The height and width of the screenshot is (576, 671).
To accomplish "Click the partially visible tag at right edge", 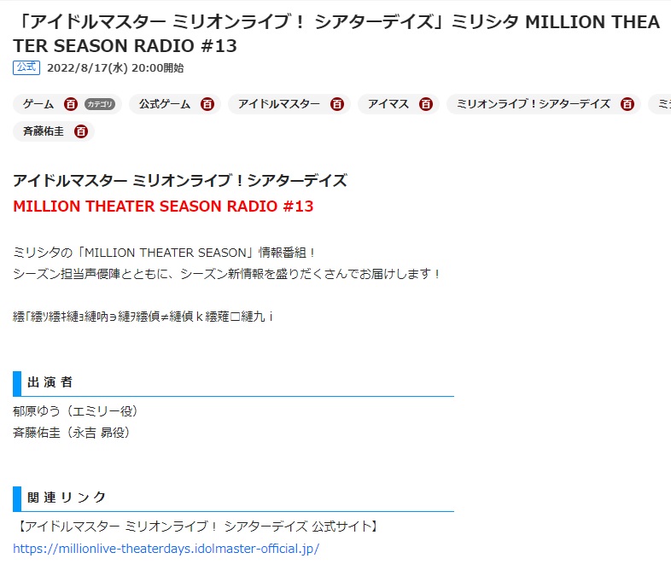I will (x=662, y=104).
